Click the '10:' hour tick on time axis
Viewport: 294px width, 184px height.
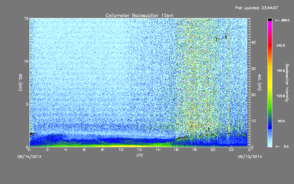[122, 150]
